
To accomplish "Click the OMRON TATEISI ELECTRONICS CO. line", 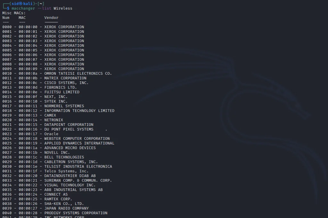I will [57, 73].
